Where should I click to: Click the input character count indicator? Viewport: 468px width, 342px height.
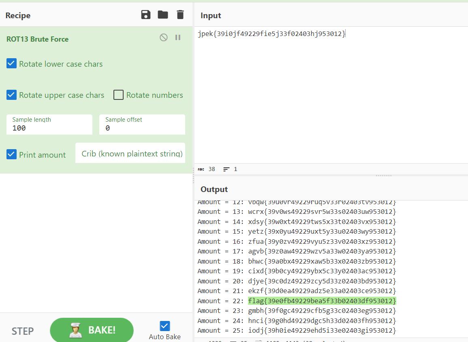point(209,169)
